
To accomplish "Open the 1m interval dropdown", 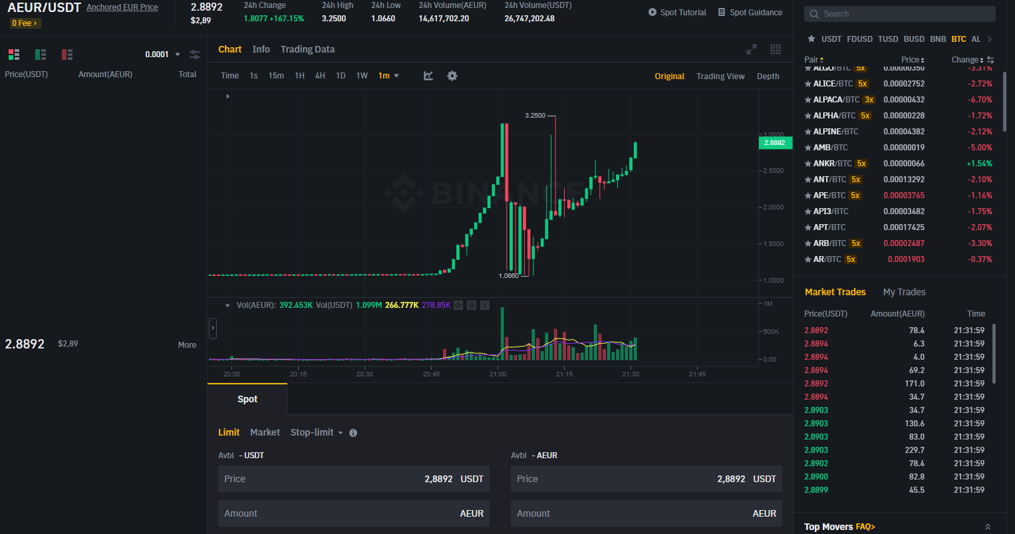I will click(x=388, y=76).
